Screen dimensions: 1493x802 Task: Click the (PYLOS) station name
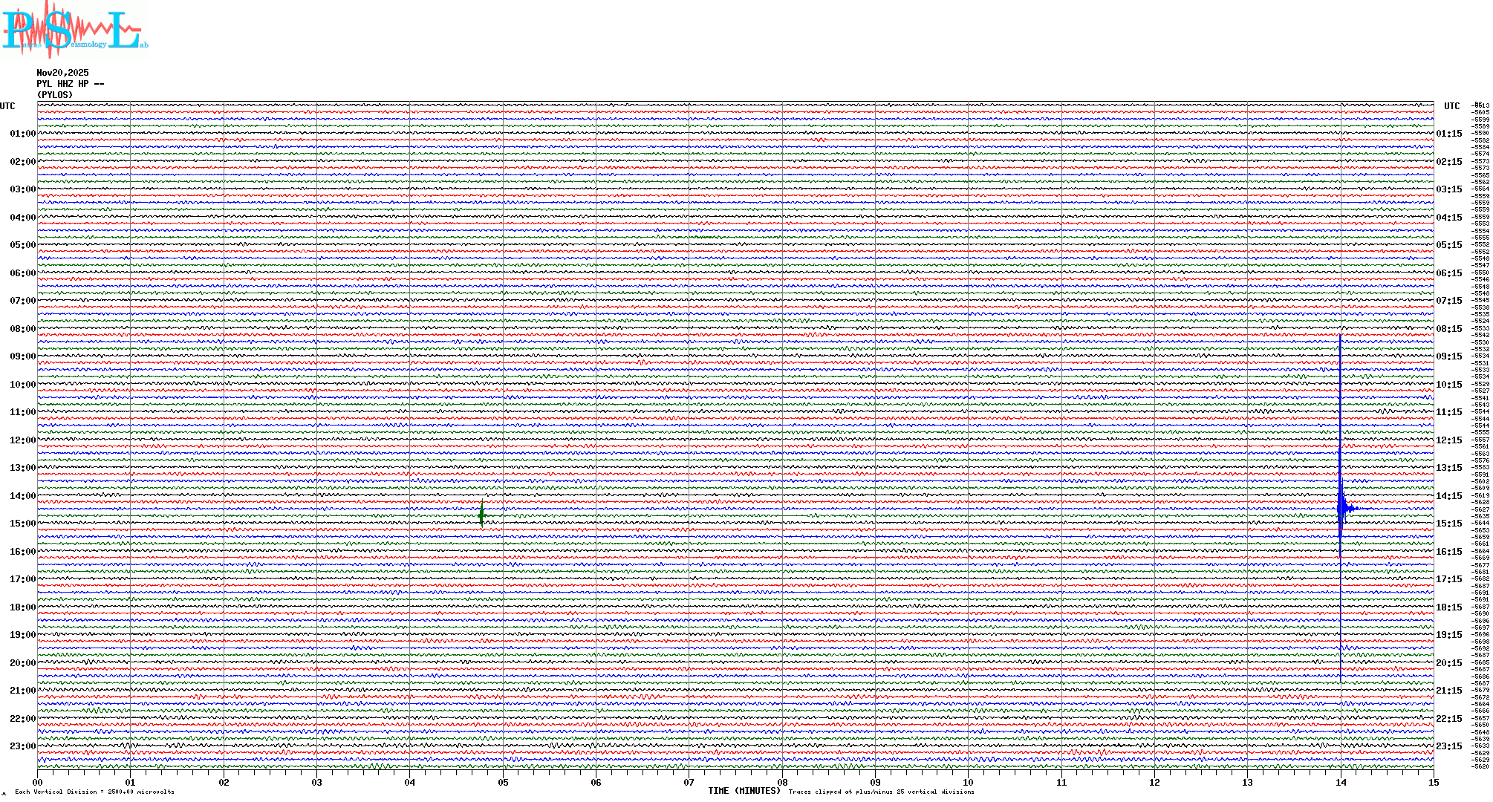tap(55, 95)
